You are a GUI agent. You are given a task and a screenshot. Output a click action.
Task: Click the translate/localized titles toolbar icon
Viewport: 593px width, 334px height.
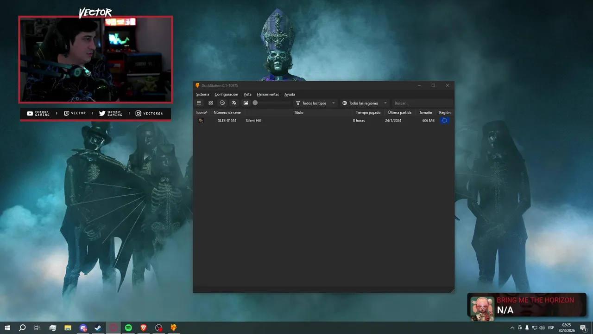tap(234, 103)
